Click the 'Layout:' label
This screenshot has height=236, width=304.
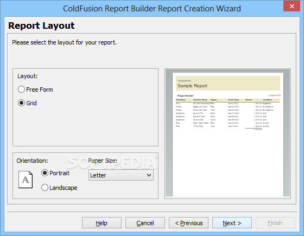(x=28, y=76)
